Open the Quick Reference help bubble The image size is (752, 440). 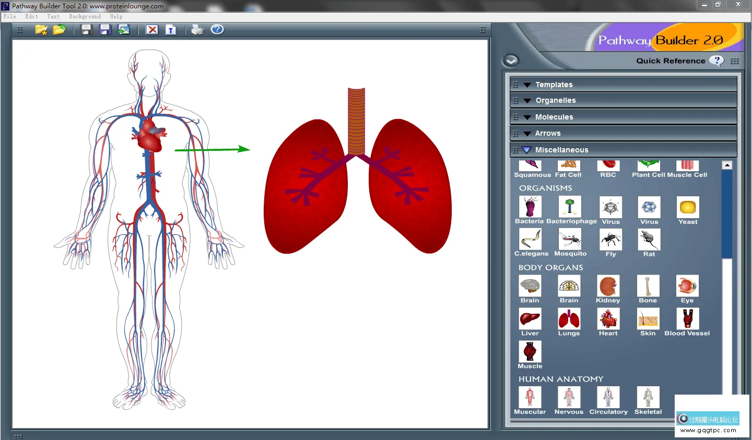(717, 61)
